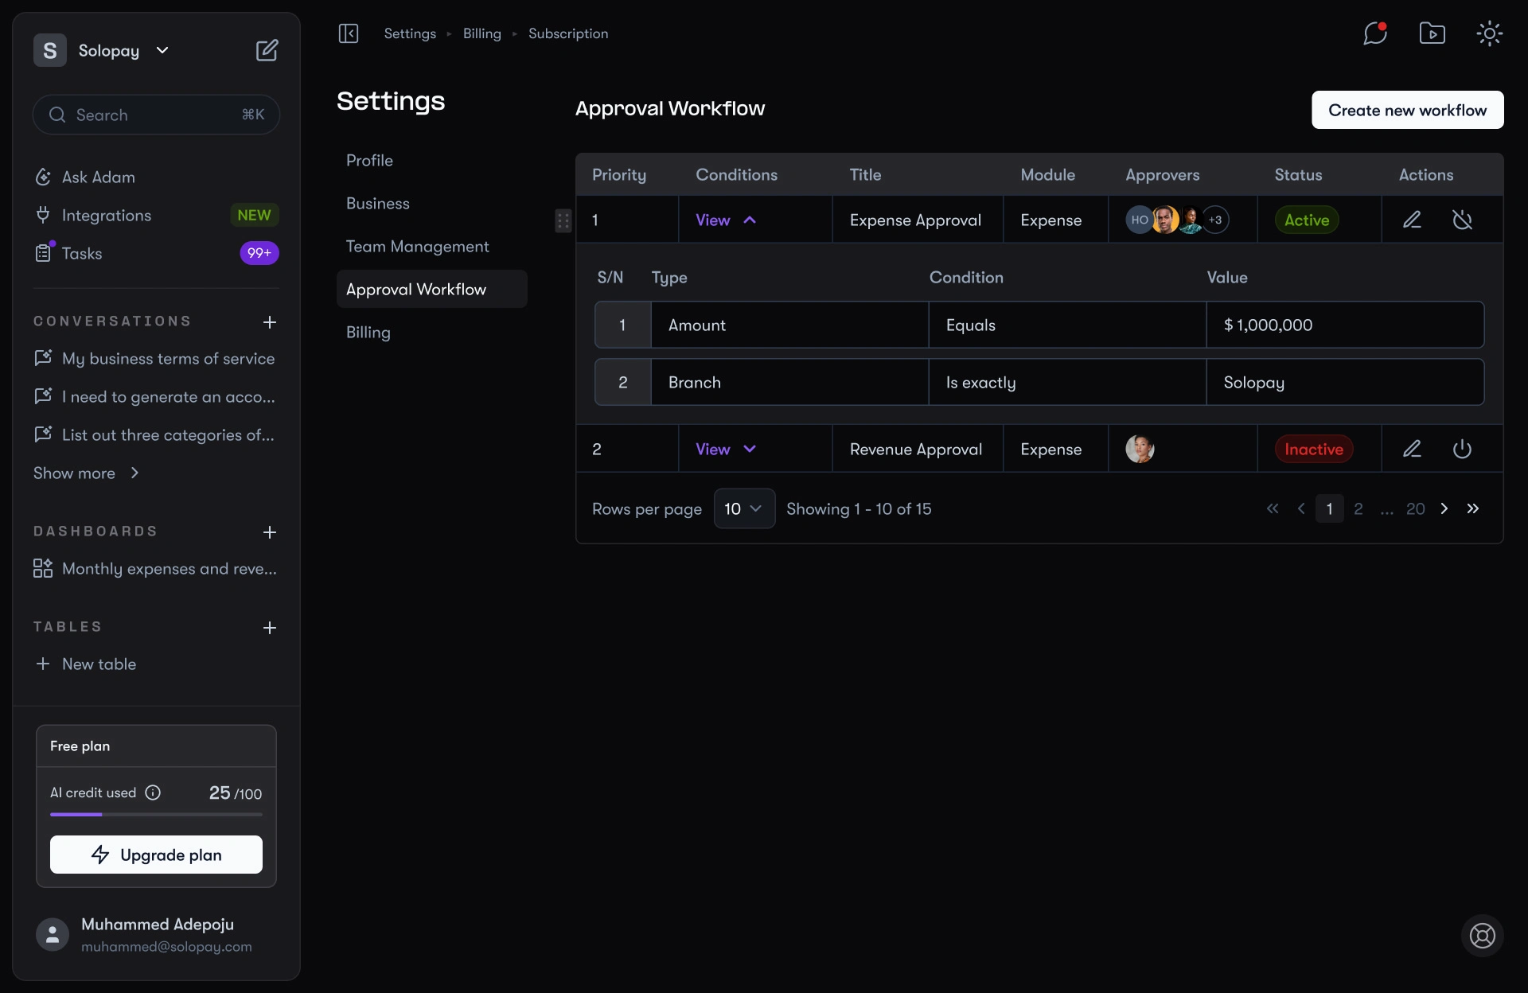Deactivate the Expense Approval workflow power toggle
Screen dimensions: 1528x993
point(1463,220)
